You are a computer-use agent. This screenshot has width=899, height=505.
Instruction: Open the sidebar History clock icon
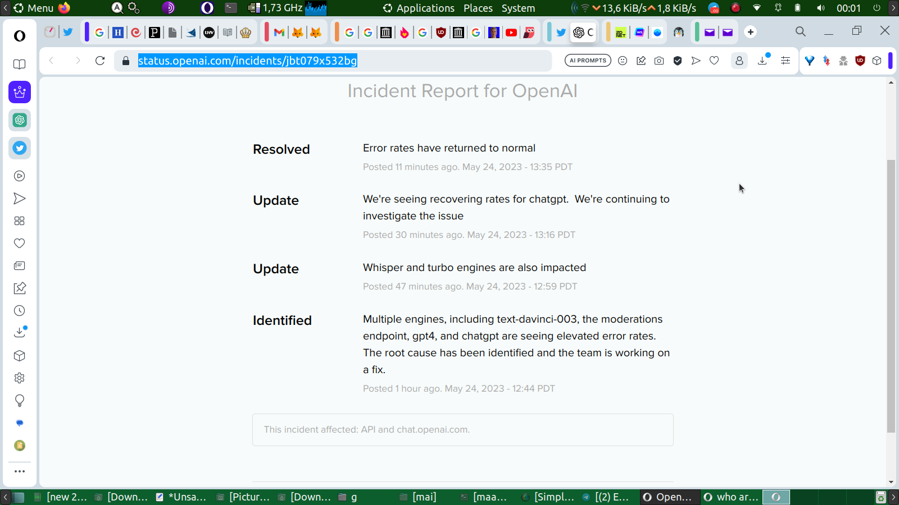click(x=20, y=311)
